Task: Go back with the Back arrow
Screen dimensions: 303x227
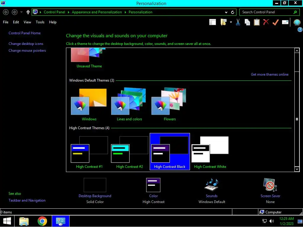Action: [6, 12]
